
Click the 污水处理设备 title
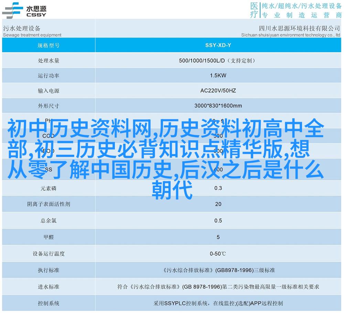point(22,28)
